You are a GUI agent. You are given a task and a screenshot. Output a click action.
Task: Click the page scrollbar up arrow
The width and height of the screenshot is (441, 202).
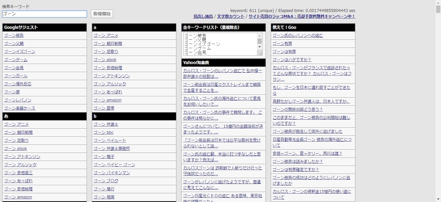(x=438, y=3)
